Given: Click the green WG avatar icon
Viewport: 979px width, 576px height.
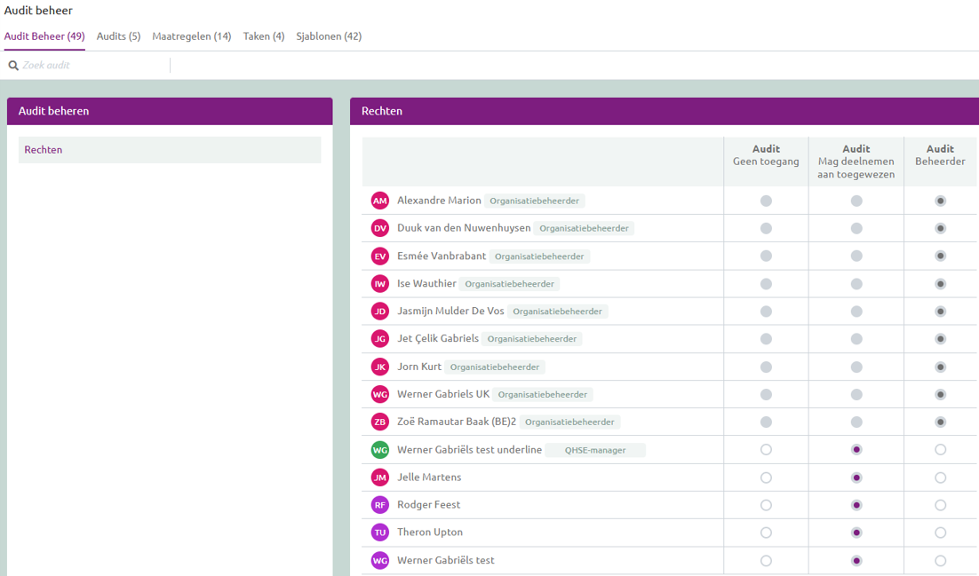Looking at the screenshot, I should [x=379, y=449].
